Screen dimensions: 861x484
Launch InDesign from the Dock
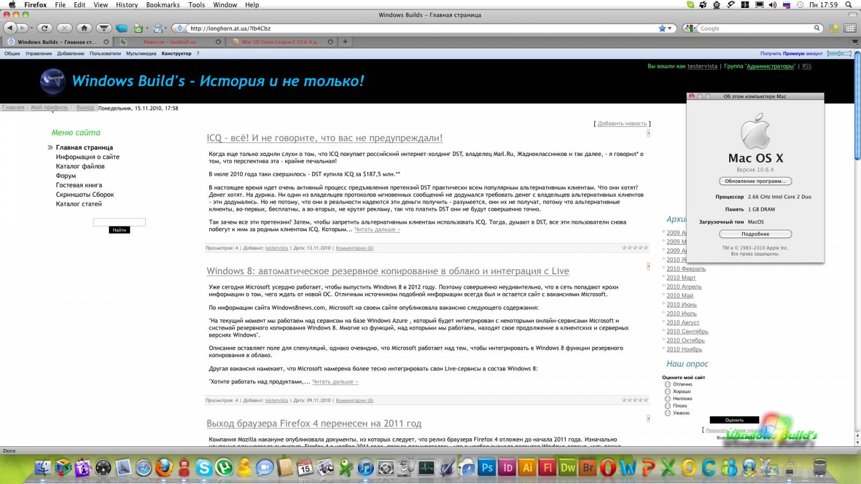(x=507, y=468)
